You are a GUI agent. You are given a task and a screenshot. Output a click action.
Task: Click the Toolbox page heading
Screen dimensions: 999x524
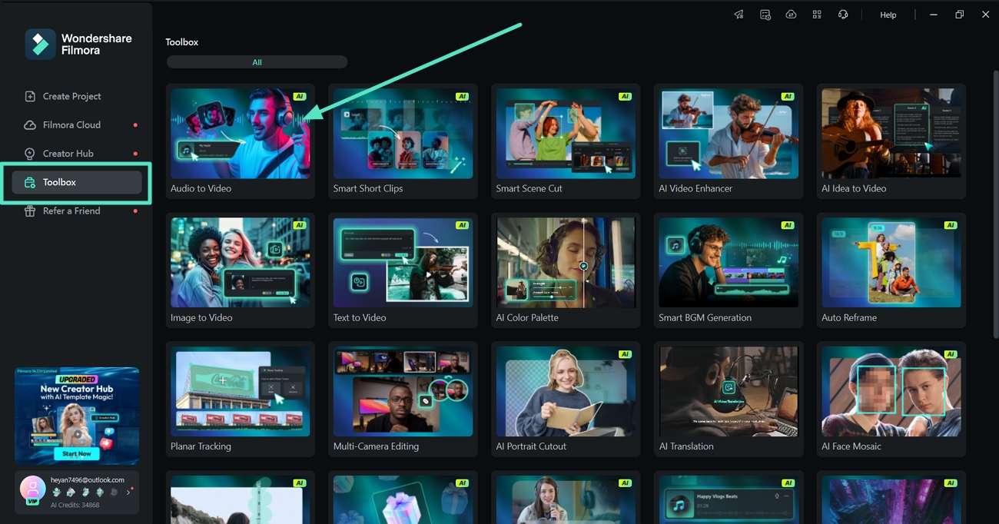pyautogui.click(x=182, y=42)
